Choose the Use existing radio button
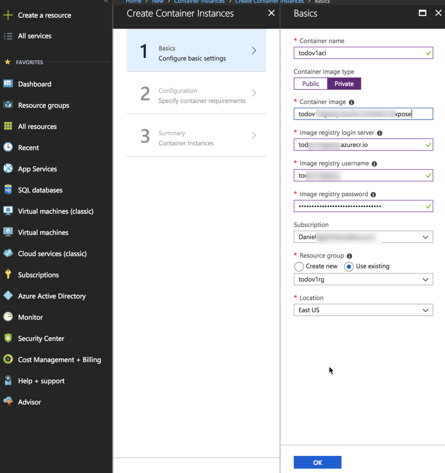This screenshot has height=473, width=445. 349,266
